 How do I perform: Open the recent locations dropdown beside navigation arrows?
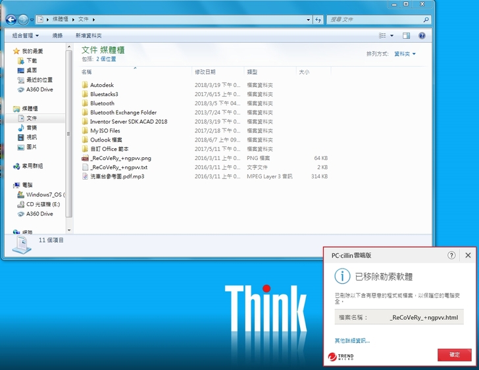click(32, 20)
